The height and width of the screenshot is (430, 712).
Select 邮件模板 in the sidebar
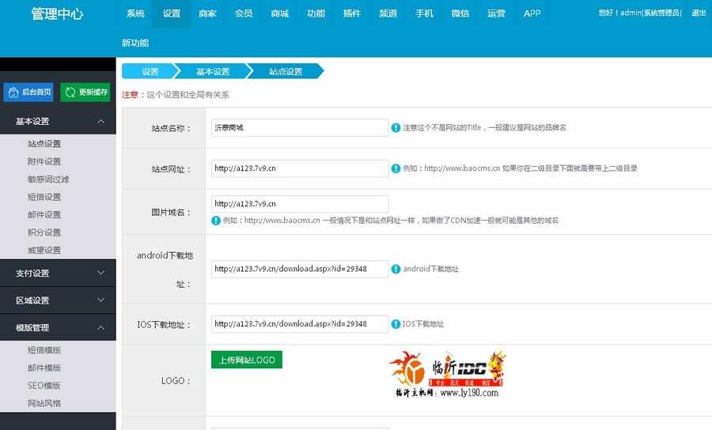[x=44, y=368]
